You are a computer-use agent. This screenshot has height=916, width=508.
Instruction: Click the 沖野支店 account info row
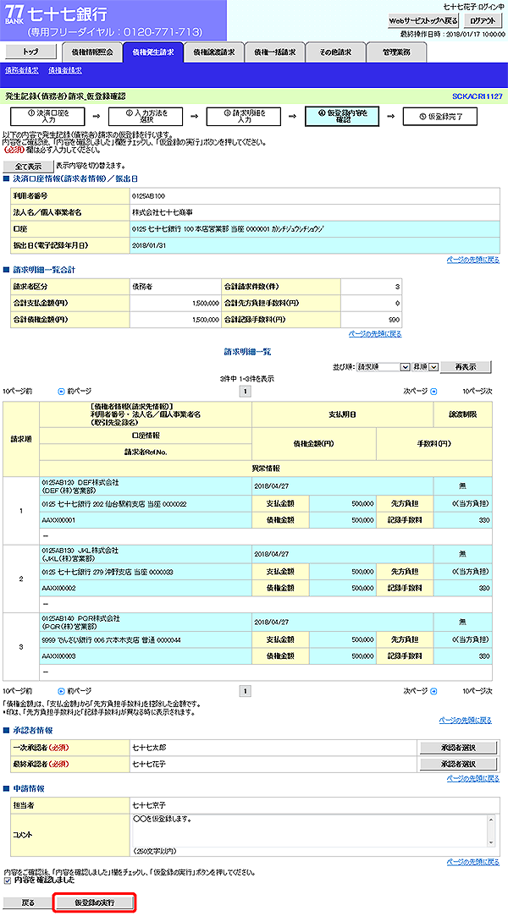click(x=146, y=571)
